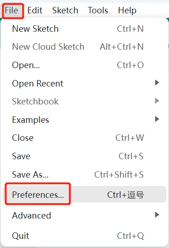Open the Tools menu
169x248 pixels.
[98, 11]
